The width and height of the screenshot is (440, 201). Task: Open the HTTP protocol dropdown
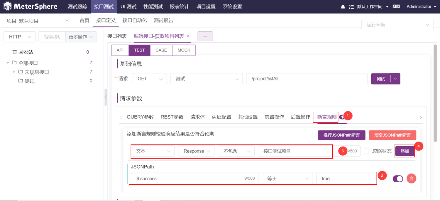click(x=19, y=37)
